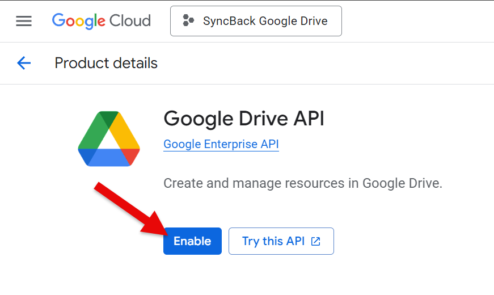Enable the Google Drive API
Image resolution: width=494 pixels, height=295 pixels.
192,241
